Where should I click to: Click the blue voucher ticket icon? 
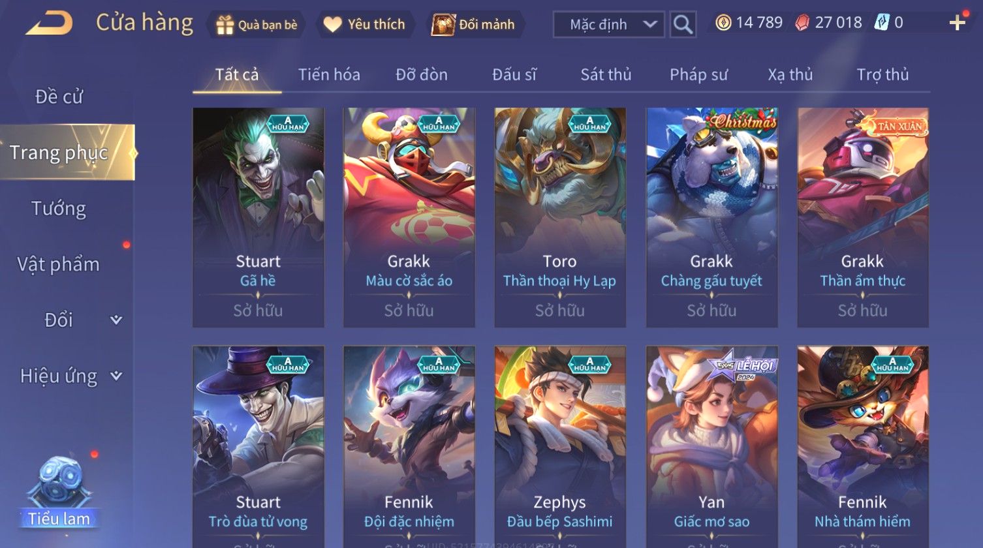coord(882,23)
